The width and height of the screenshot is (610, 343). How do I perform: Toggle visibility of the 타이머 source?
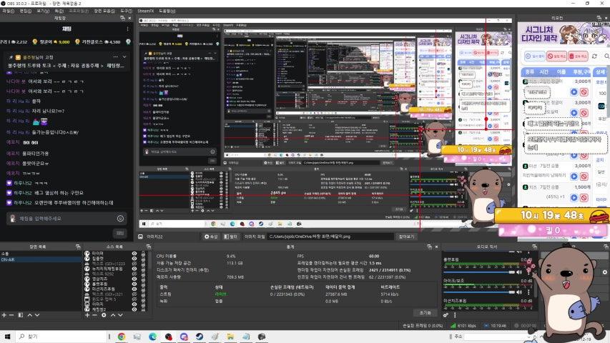point(134,254)
